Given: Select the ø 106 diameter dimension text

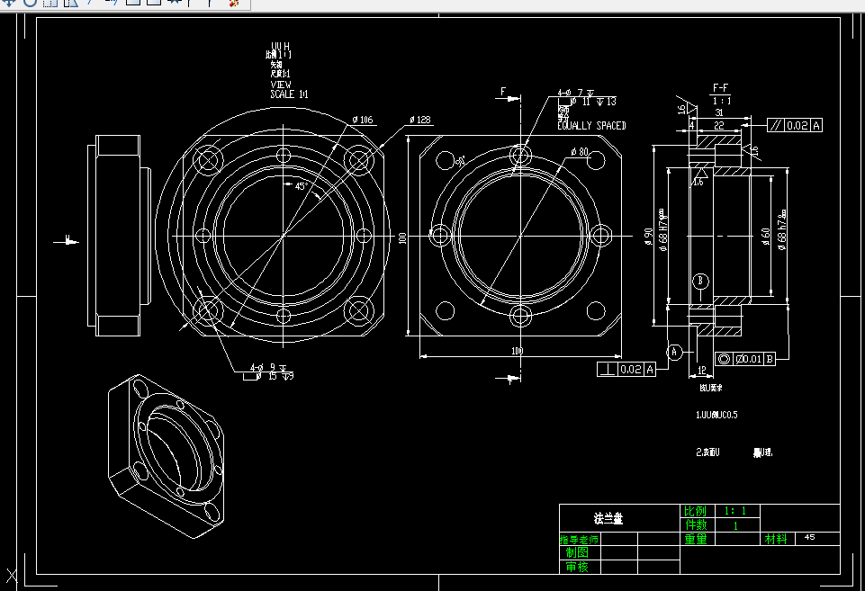Looking at the screenshot, I should tap(363, 120).
